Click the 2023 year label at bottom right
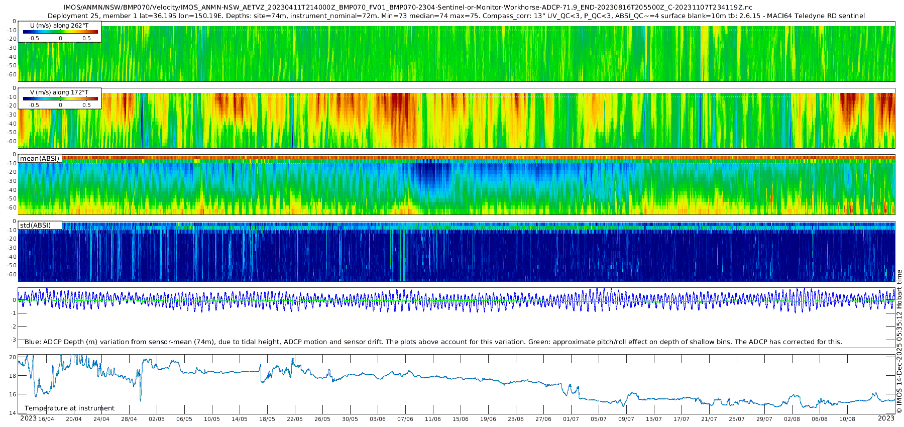Screen dimensions: 904x427 click(x=886, y=418)
